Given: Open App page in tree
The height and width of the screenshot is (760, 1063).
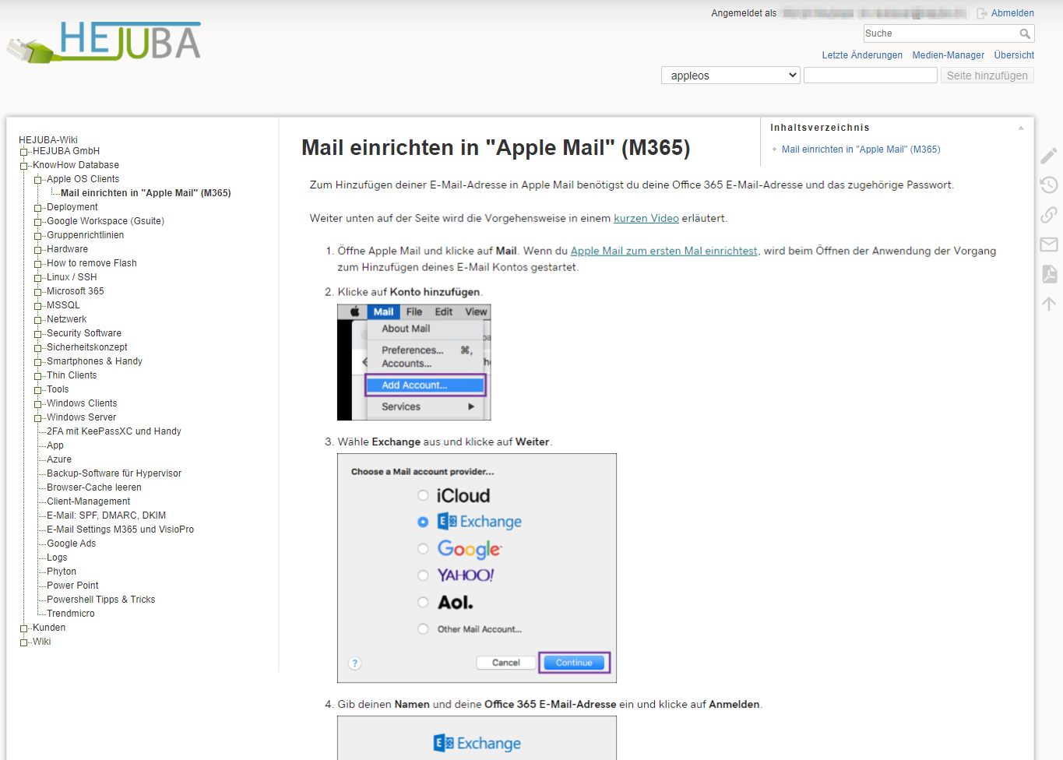Looking at the screenshot, I should [55, 445].
